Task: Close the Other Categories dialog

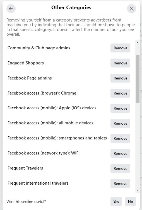Action: (132, 9)
